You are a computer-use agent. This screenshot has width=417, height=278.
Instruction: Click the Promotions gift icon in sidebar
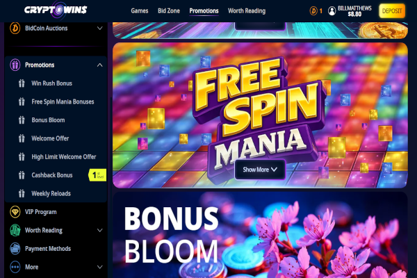click(x=15, y=65)
